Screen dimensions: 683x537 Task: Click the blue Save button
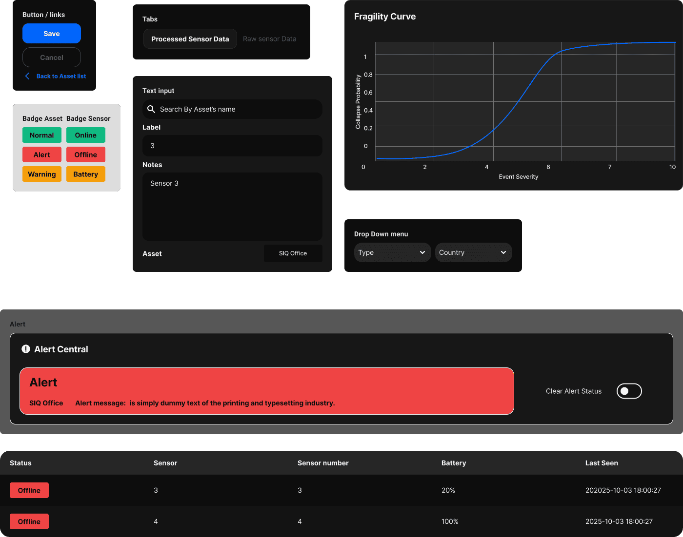(52, 34)
